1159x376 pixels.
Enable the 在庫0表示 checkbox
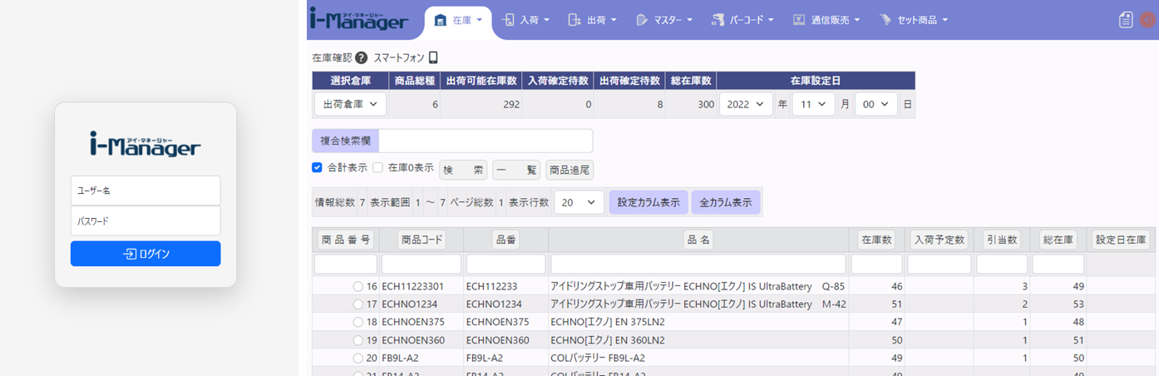377,167
